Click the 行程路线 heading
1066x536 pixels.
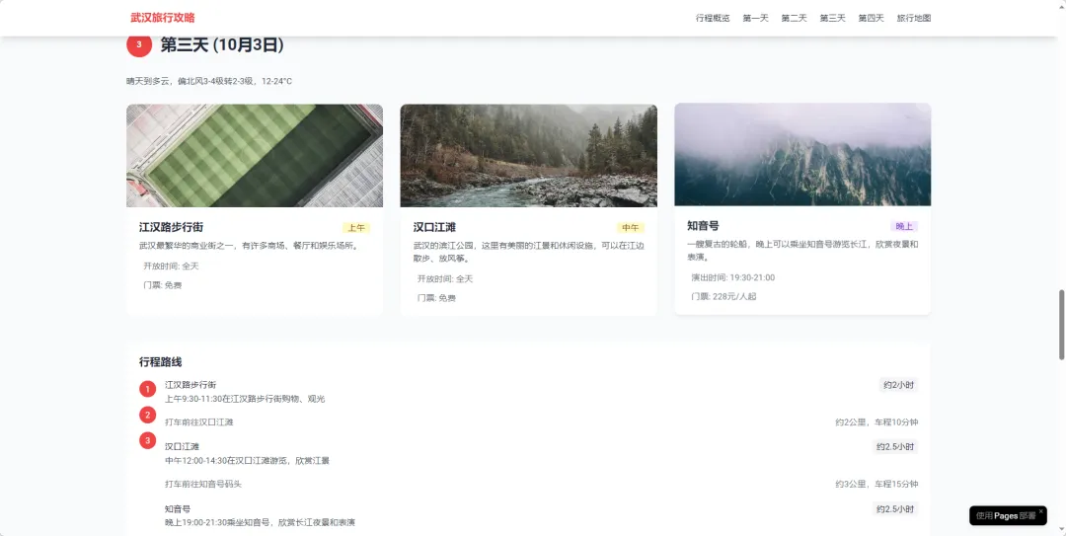161,362
